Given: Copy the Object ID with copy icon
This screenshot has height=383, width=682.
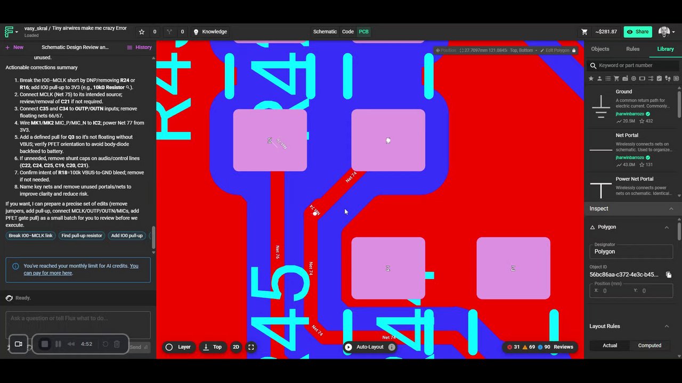Looking at the screenshot, I should click(x=669, y=274).
